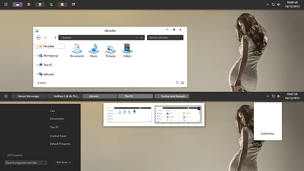Refresh the Libraries address bar
The height and width of the screenshot is (171, 304).
pos(142,38)
